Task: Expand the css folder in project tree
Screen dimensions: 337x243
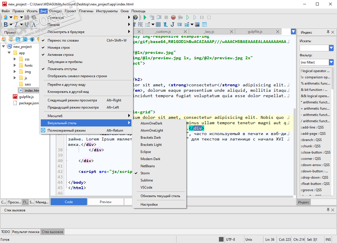Action: click(15, 59)
